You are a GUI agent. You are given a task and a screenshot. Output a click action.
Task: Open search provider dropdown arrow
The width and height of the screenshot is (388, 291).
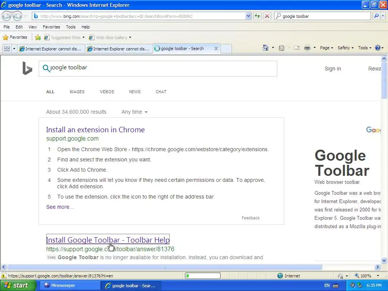pos(383,16)
